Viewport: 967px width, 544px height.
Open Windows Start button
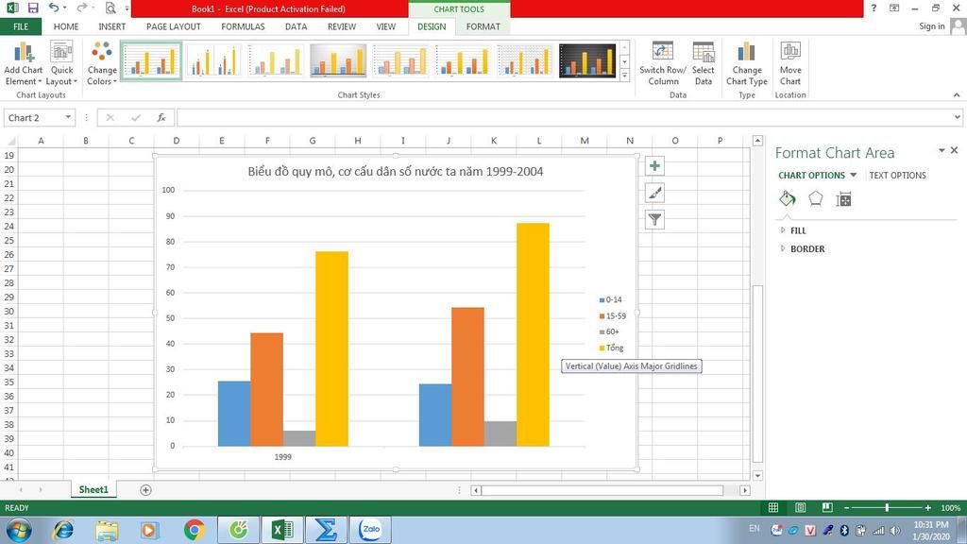pos(19,530)
